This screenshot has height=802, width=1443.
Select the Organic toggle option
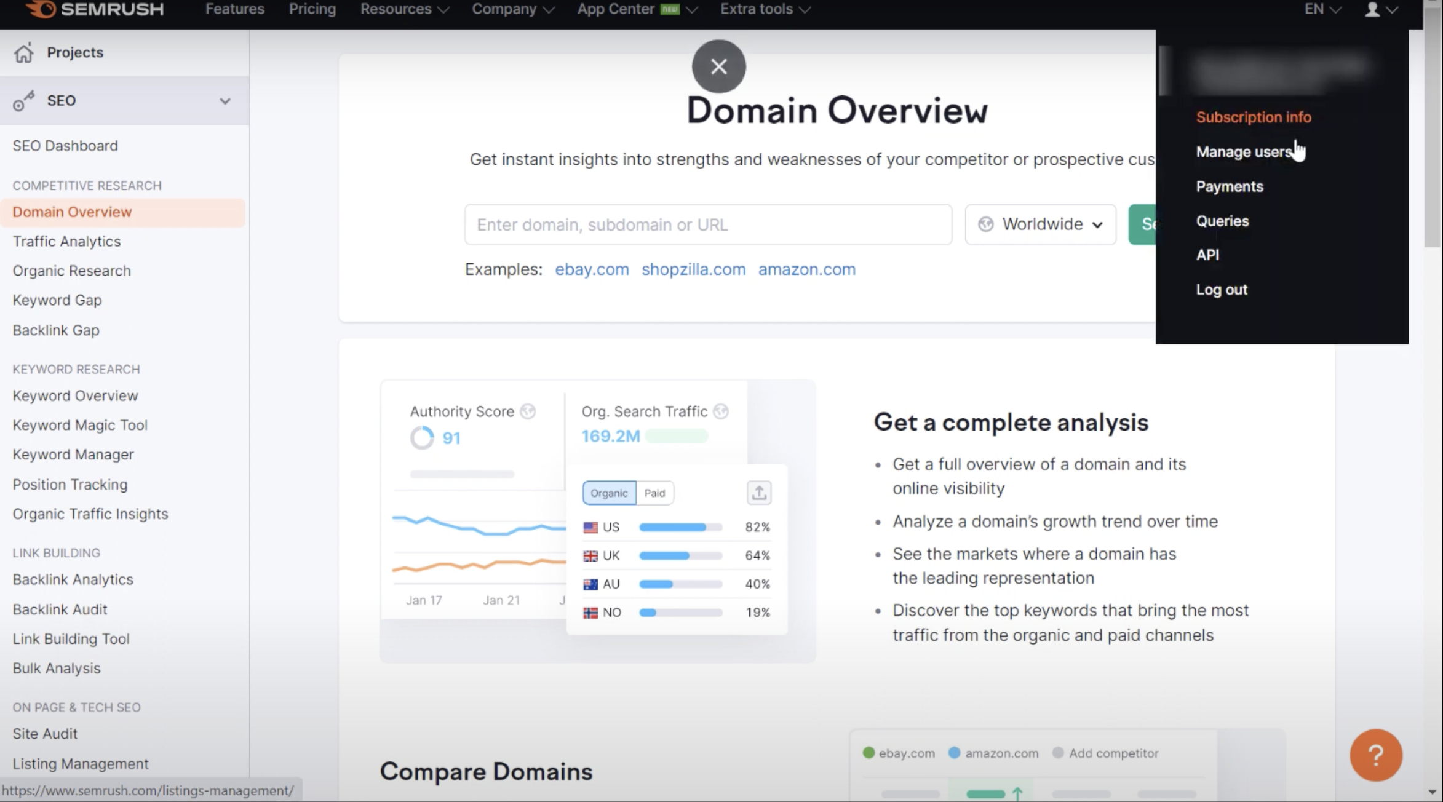pyautogui.click(x=609, y=493)
